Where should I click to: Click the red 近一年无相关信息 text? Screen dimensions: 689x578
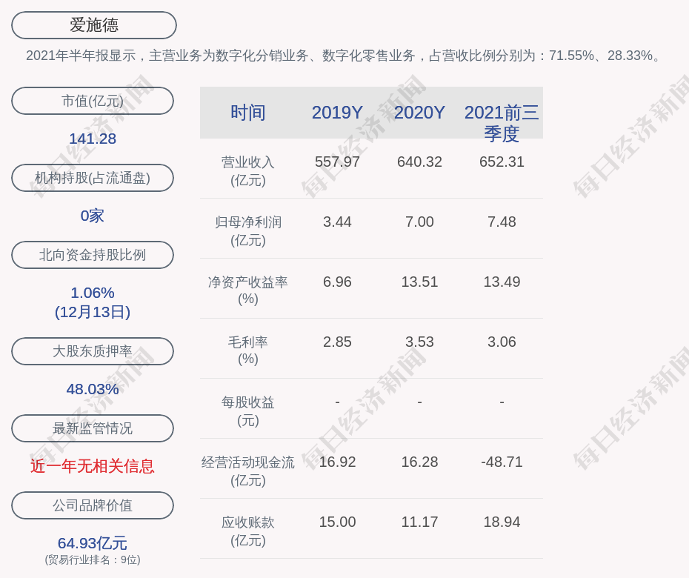tap(93, 466)
